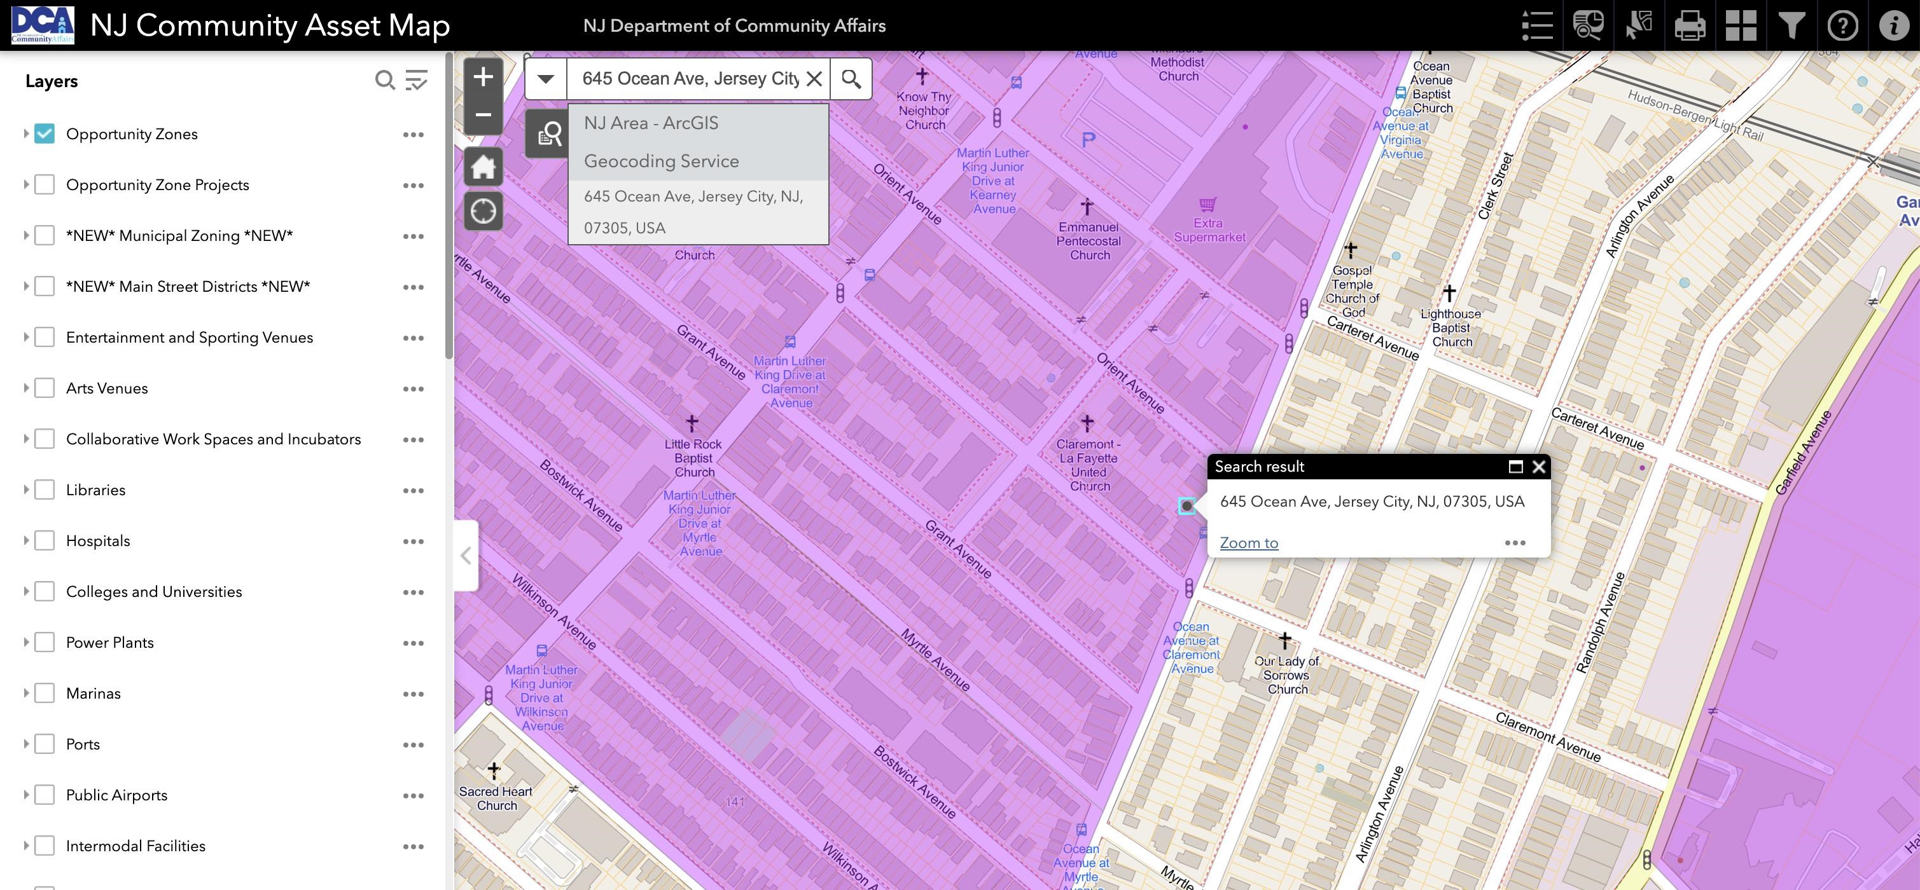Open options for Ports layer
Viewport: 1920px width, 890px height.
[x=414, y=746]
